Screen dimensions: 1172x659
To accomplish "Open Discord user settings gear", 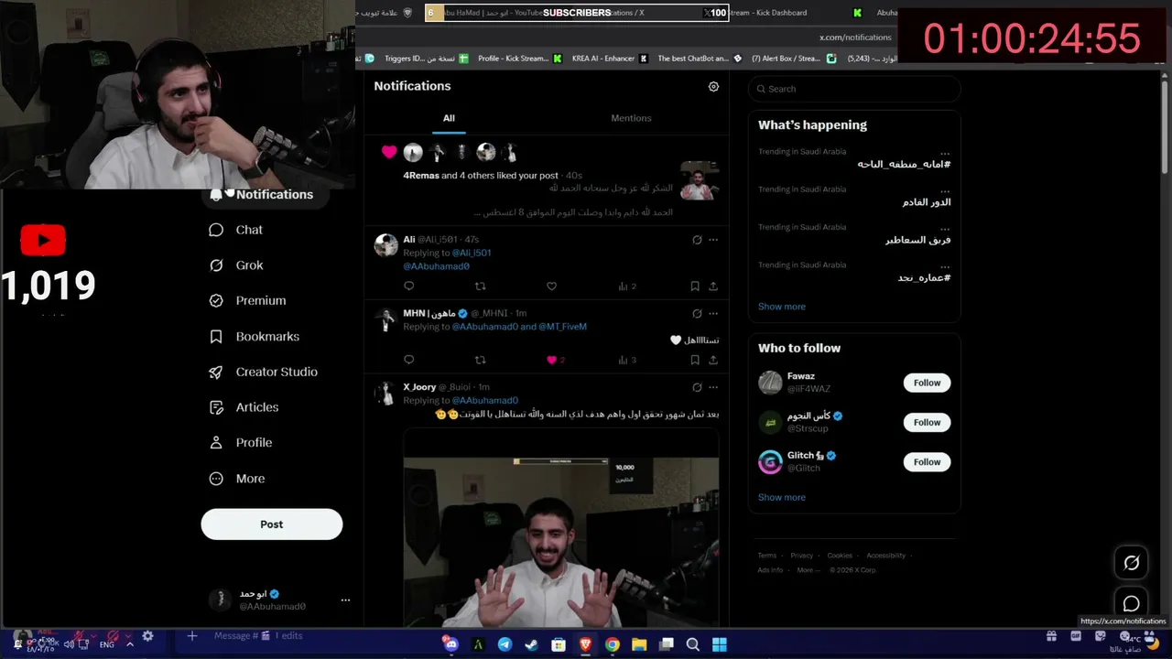I will coord(147,636).
